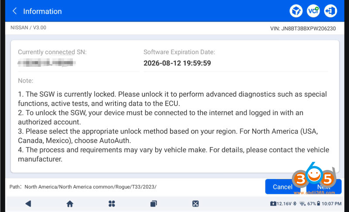
Task: Go back using the header arrow
Action: 15,11
